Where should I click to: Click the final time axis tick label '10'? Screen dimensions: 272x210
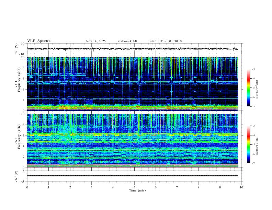coord(241,187)
